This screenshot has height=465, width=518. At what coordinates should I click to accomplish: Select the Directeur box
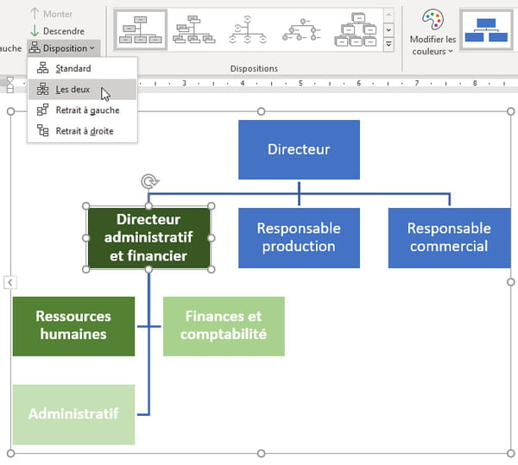299,149
